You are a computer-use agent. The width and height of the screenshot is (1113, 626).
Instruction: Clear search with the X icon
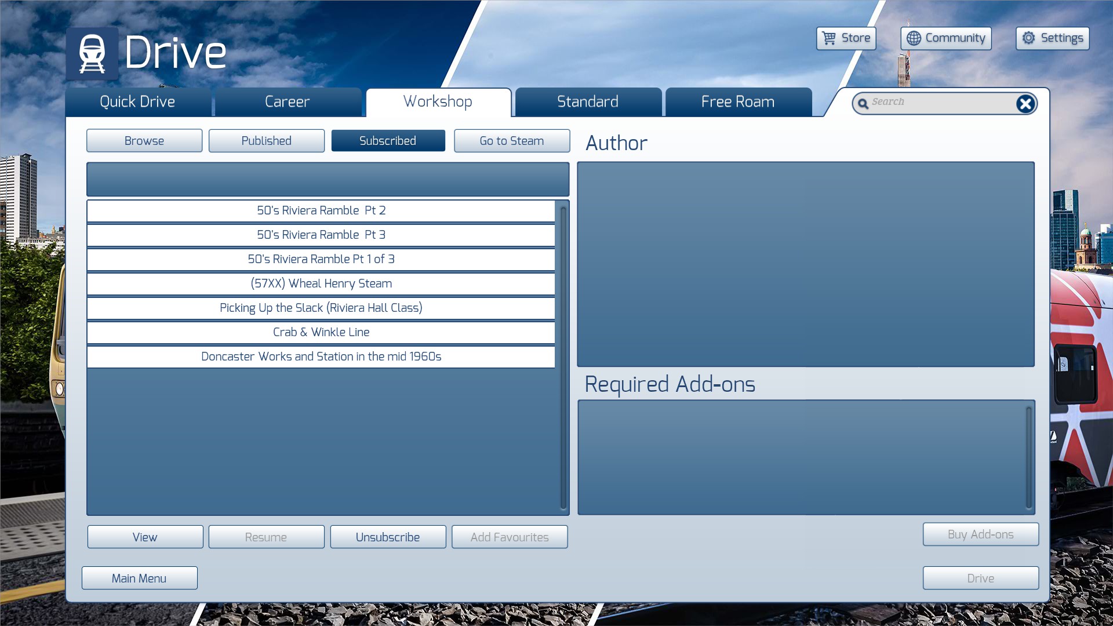(x=1025, y=104)
